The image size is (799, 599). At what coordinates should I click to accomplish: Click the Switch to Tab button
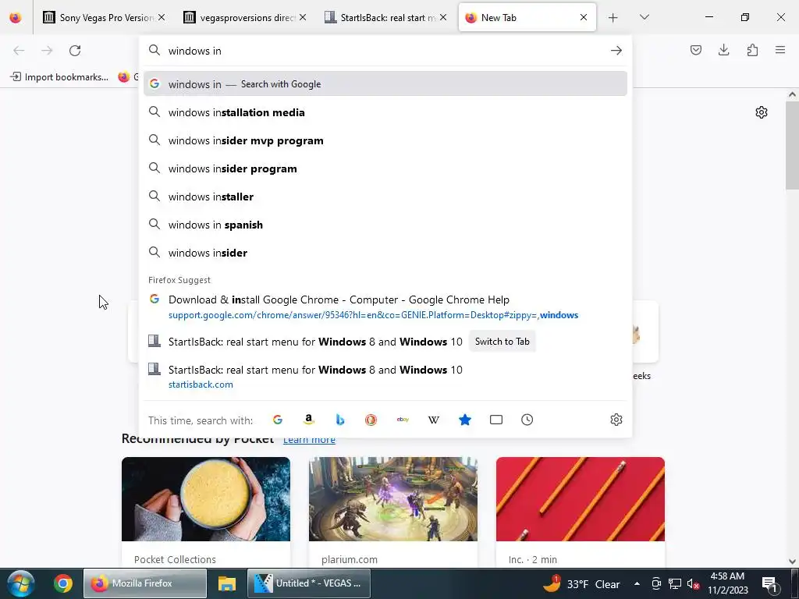point(502,342)
